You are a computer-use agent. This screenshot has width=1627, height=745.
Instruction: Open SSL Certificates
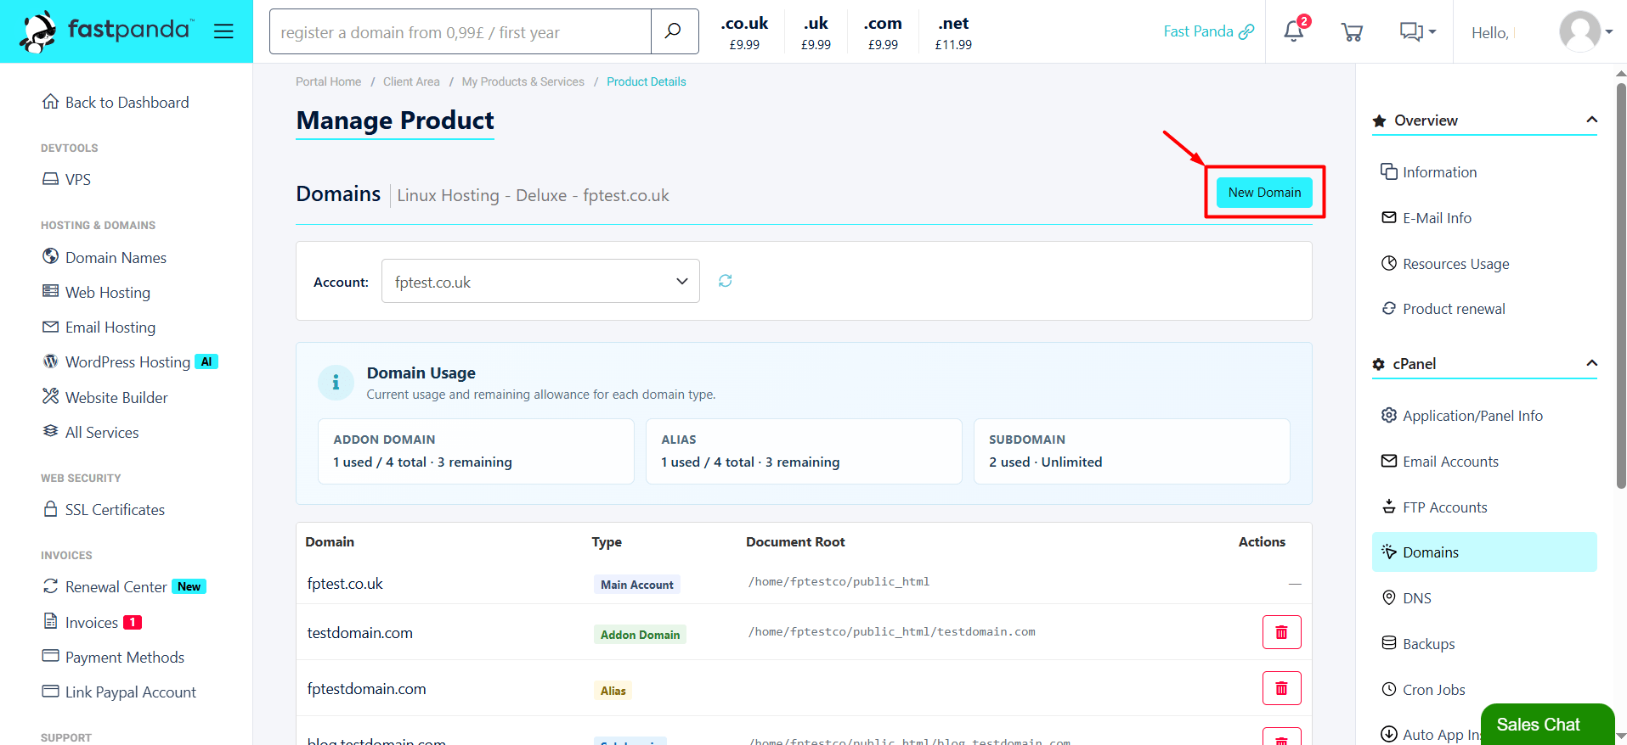[x=104, y=509]
